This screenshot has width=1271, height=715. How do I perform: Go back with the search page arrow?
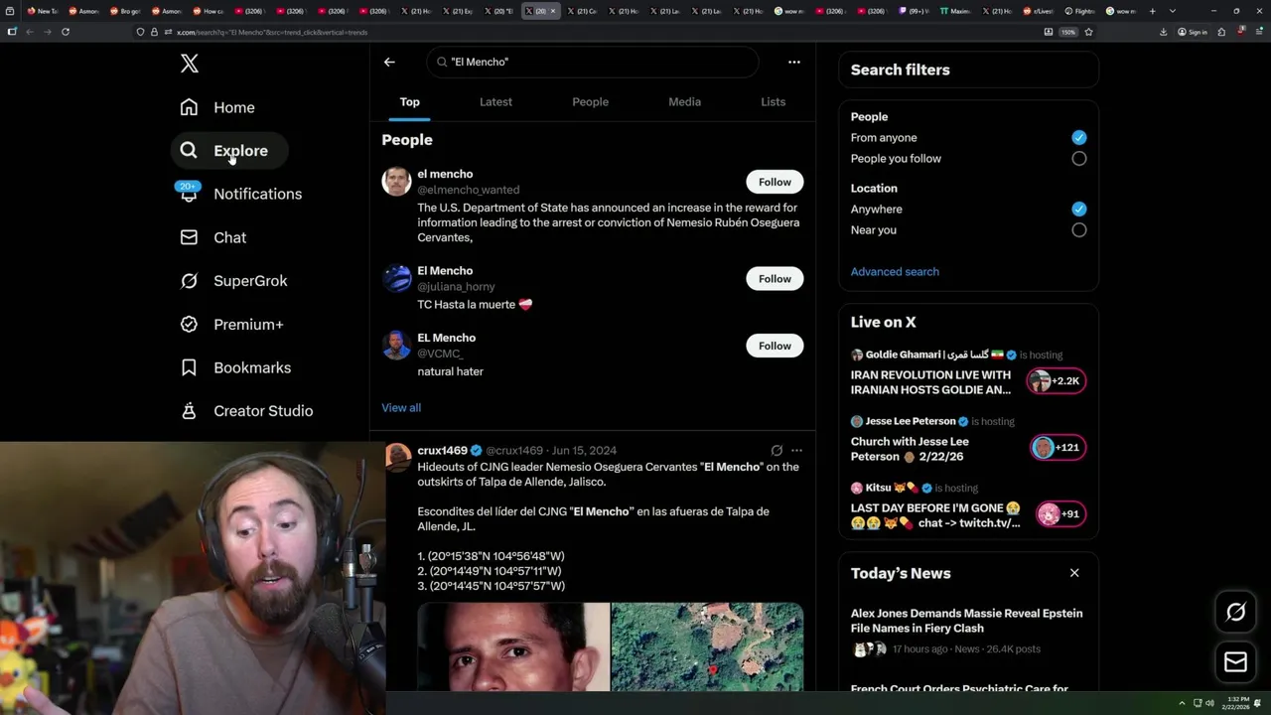(389, 62)
